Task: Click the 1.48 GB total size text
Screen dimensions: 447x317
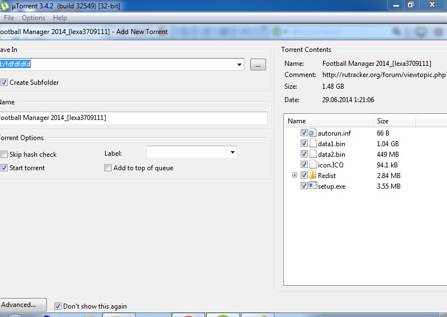Action: coord(333,87)
